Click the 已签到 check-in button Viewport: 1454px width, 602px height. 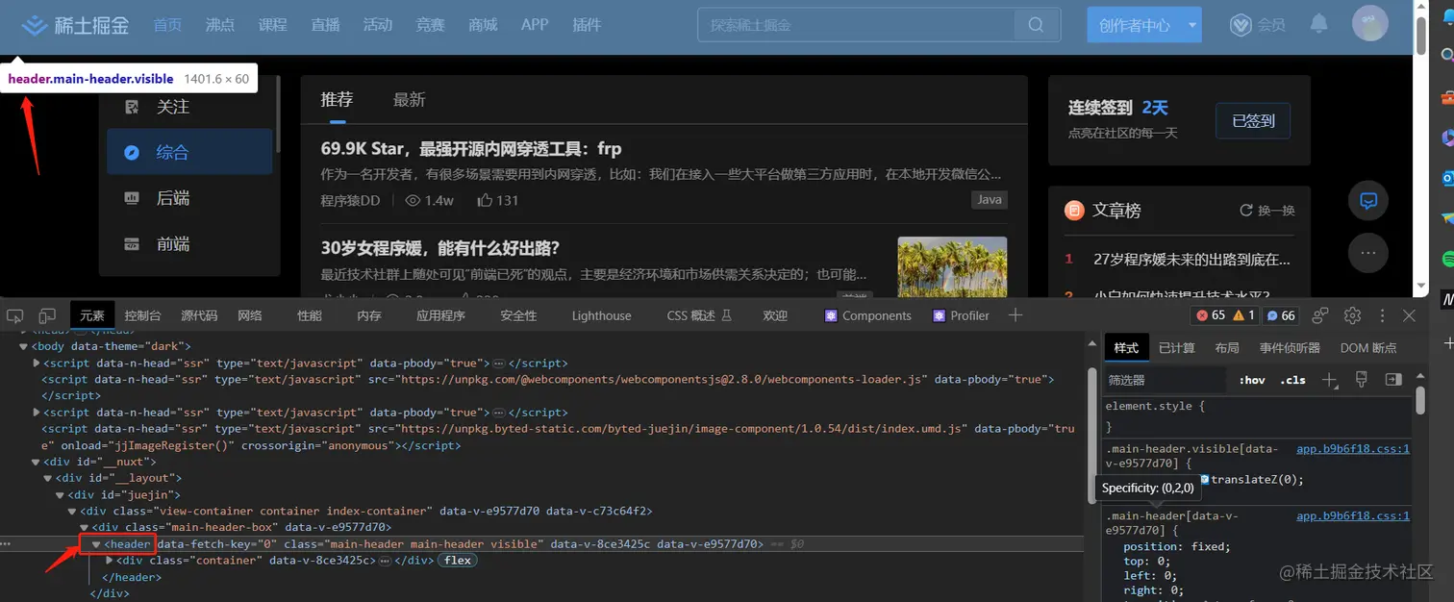pyautogui.click(x=1253, y=120)
